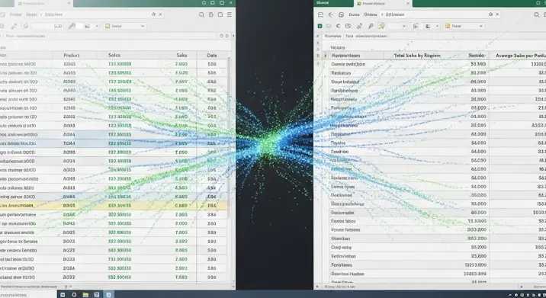This screenshot has width=546, height=298.
Task: Click the pin icon in right window's address bar
Action: [490, 14]
